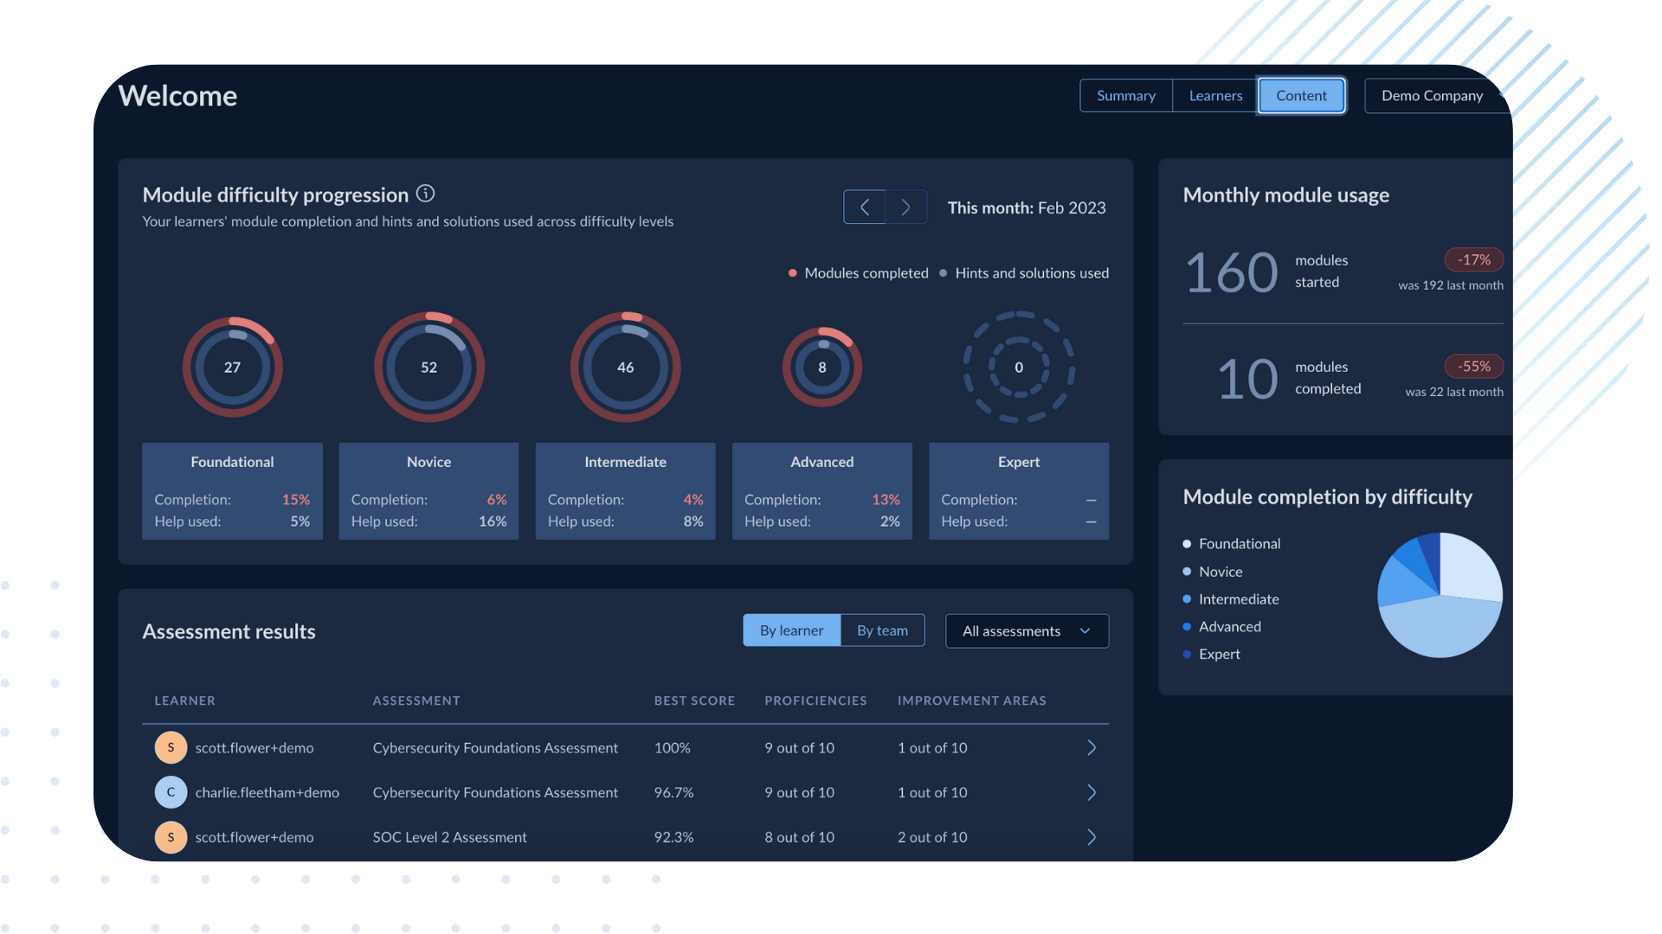This screenshot has height=934, width=1662.
Task: Click the Expert difficulty ring chart
Action: 1018,366
